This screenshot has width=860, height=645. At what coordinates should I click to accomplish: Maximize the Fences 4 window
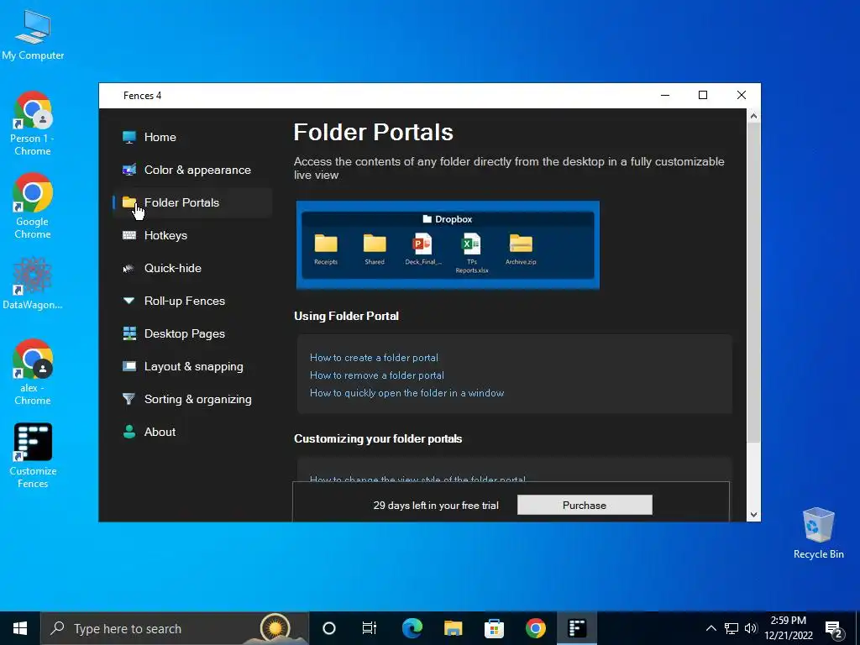pos(703,96)
